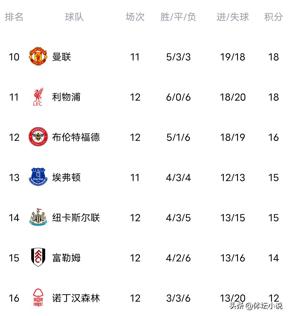Select the 球队 column header
Viewport: 289px width, 316px height.
coord(74,17)
